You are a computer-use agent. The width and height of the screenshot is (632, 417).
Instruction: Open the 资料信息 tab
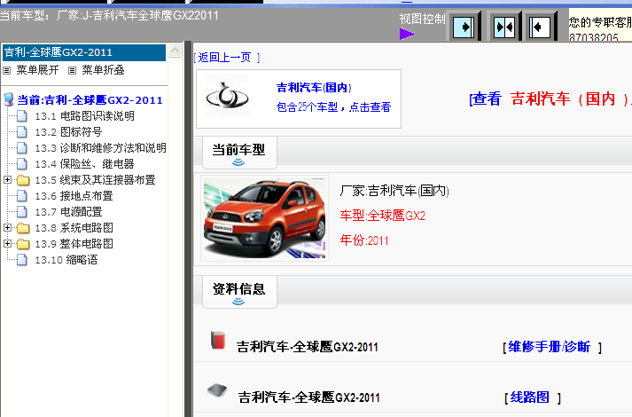[x=239, y=292]
